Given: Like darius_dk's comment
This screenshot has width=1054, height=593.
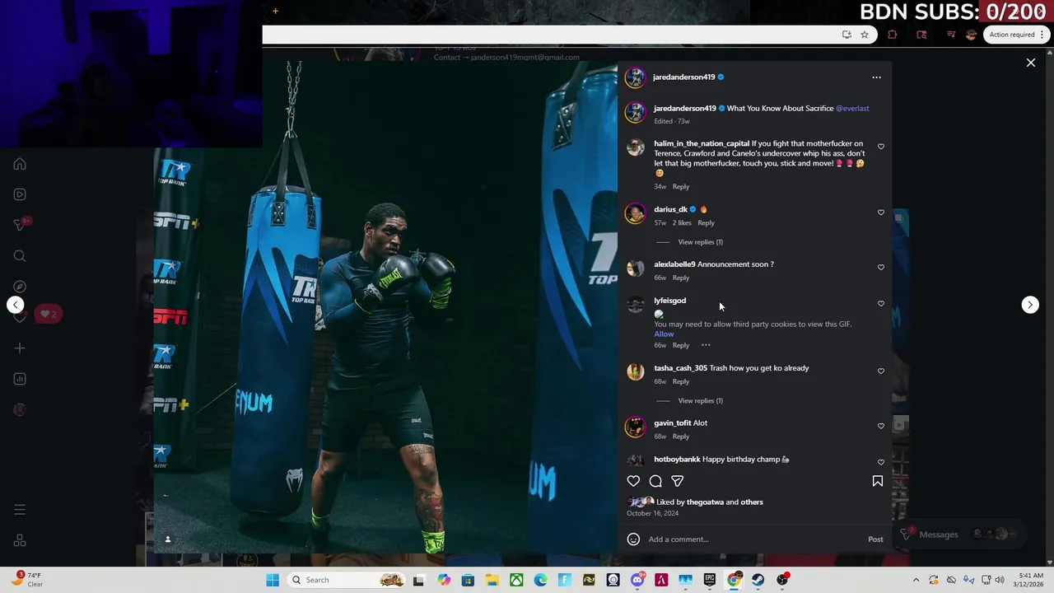Looking at the screenshot, I should [881, 212].
